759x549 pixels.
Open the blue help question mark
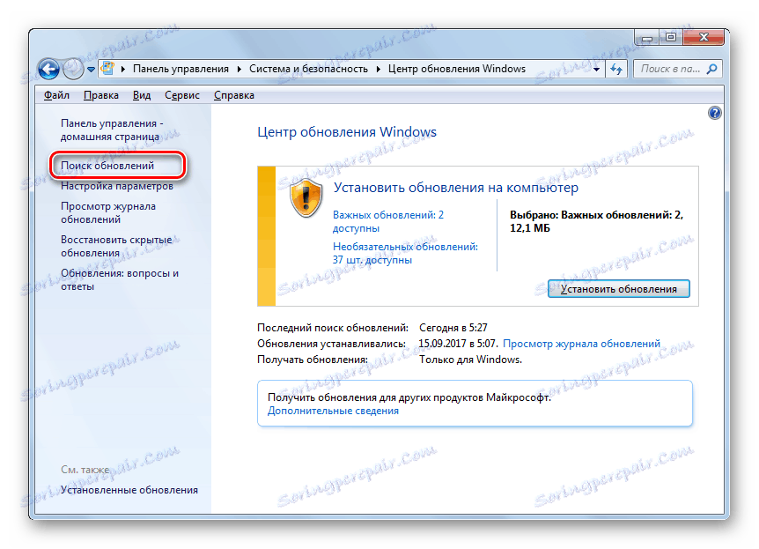click(714, 113)
